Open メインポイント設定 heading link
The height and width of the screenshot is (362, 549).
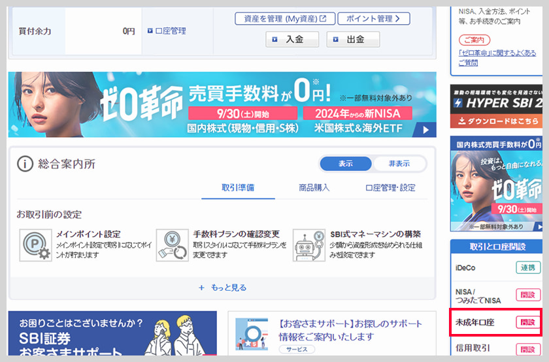coord(88,234)
